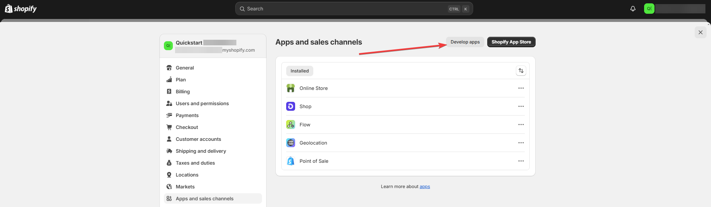Click the Shopify logo in header
This screenshot has width=711, height=207.
(21, 9)
